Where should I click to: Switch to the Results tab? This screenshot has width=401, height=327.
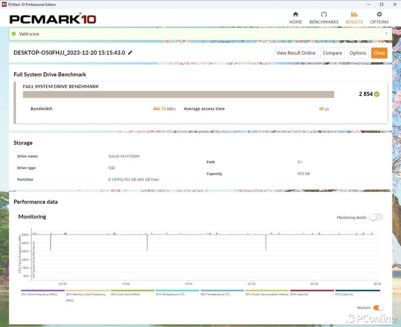click(354, 18)
